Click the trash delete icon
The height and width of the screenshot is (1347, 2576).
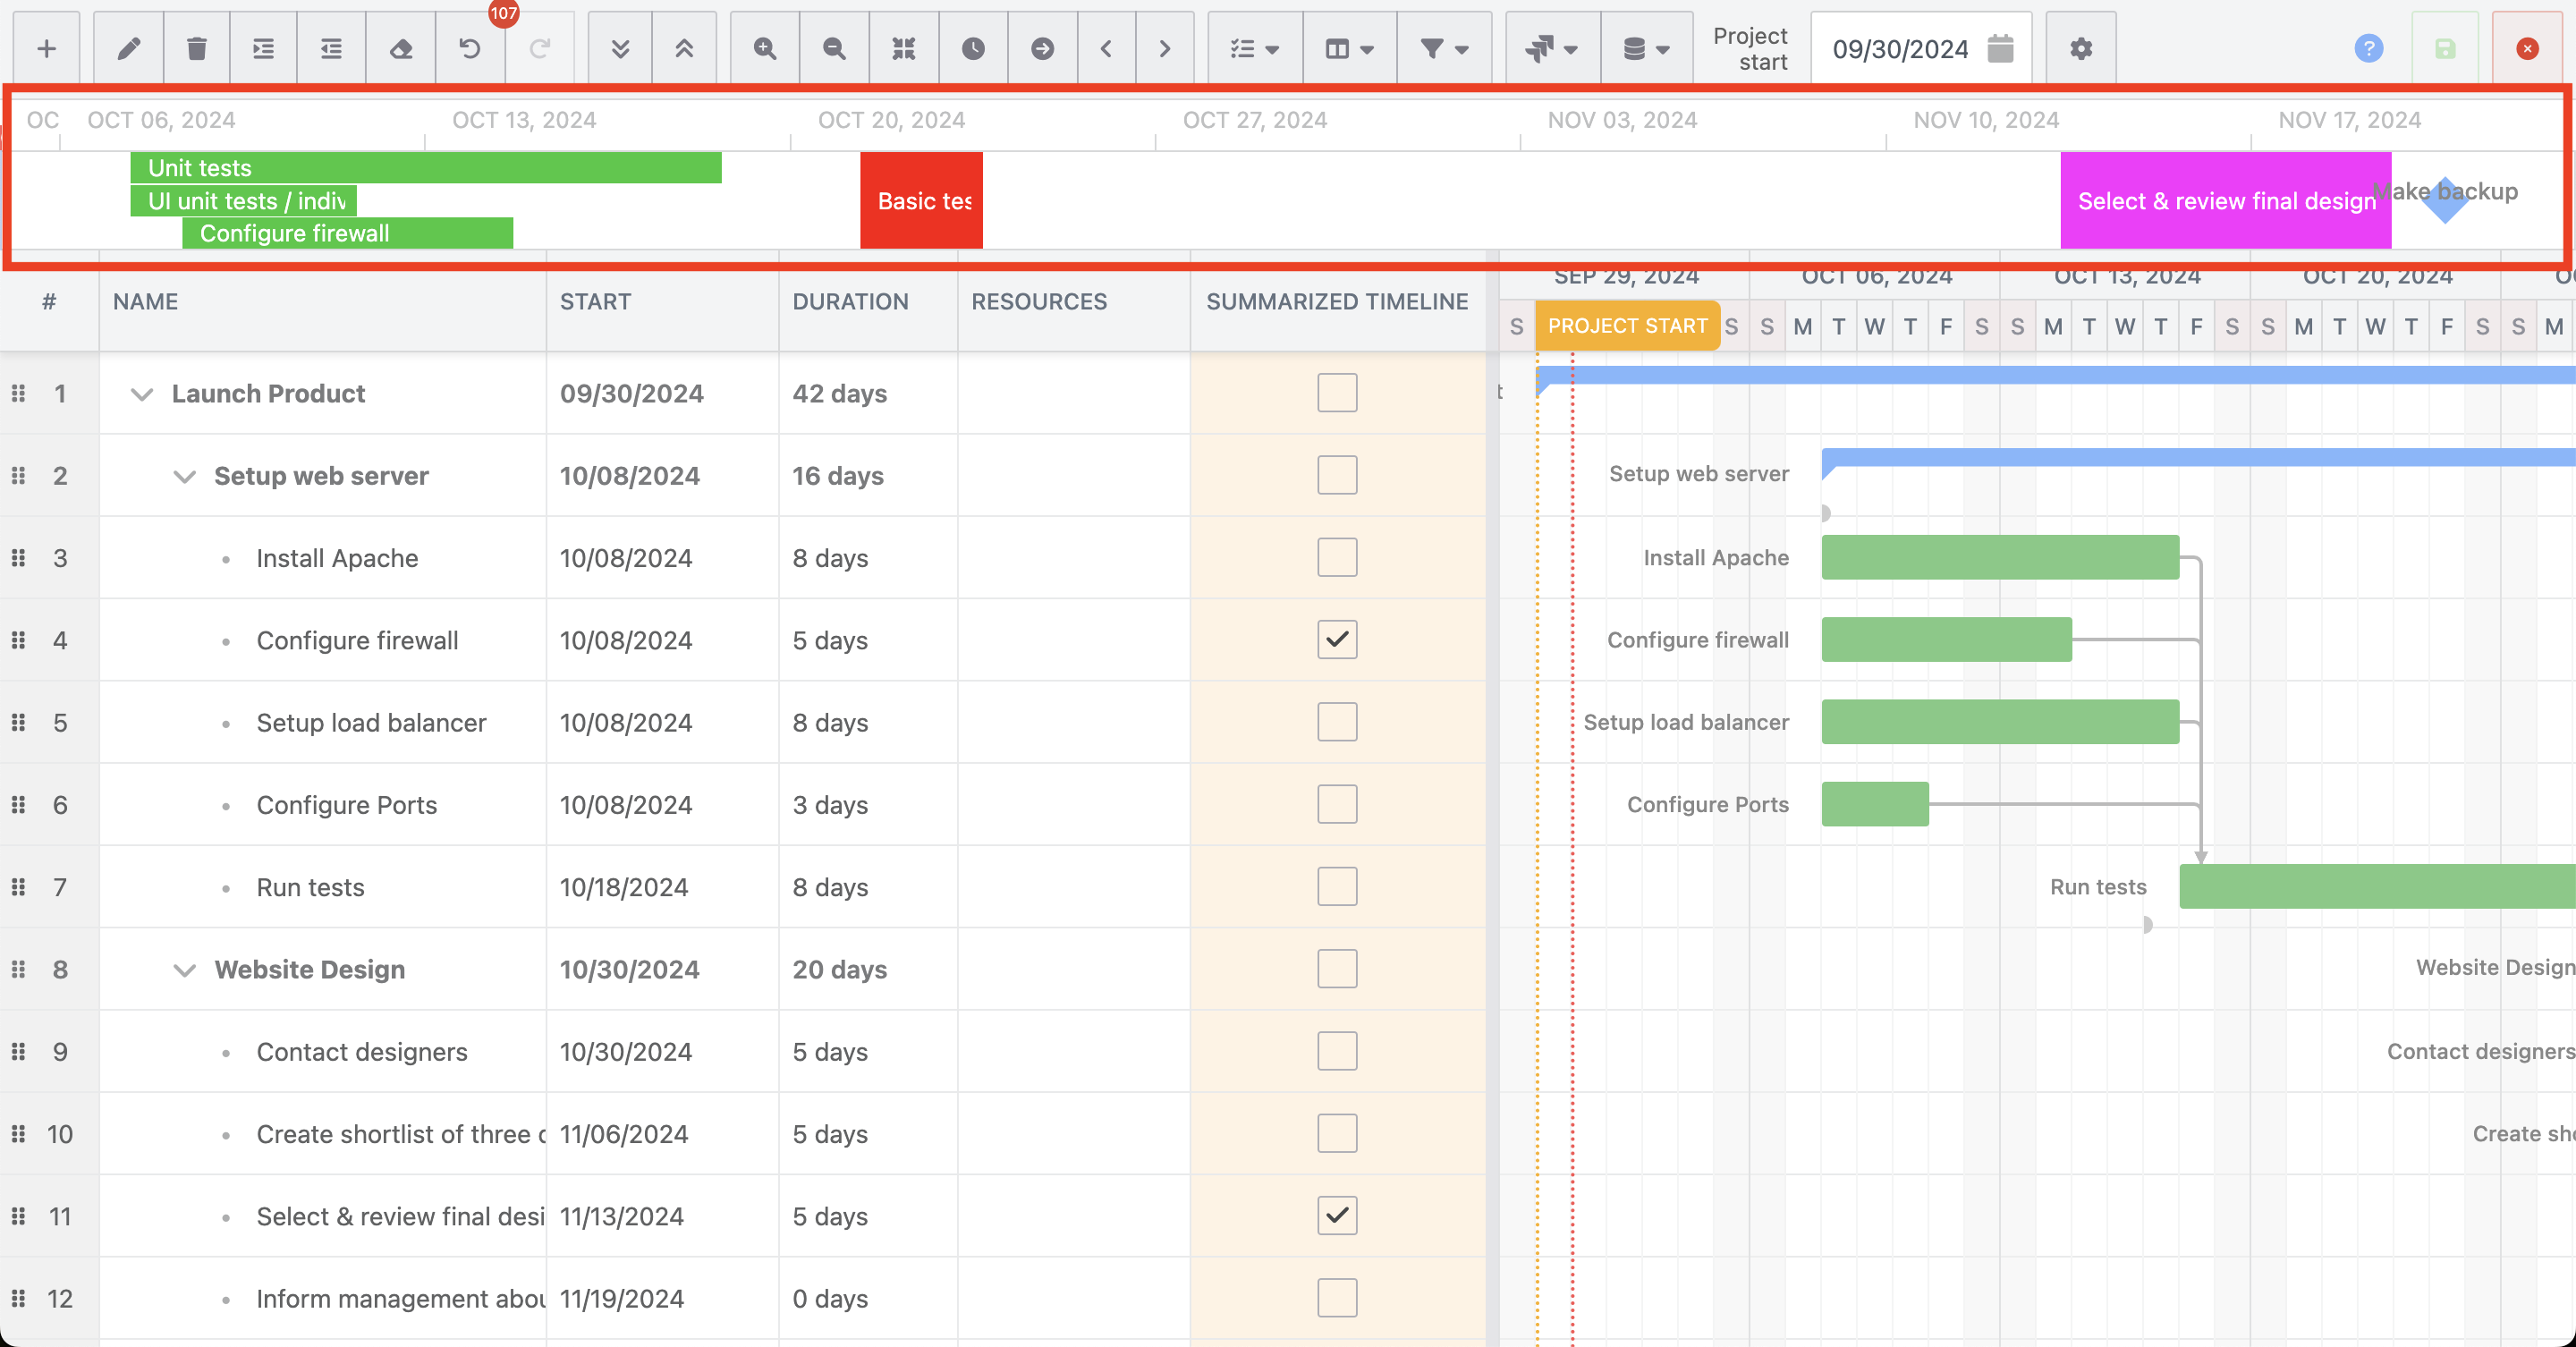(x=197, y=48)
